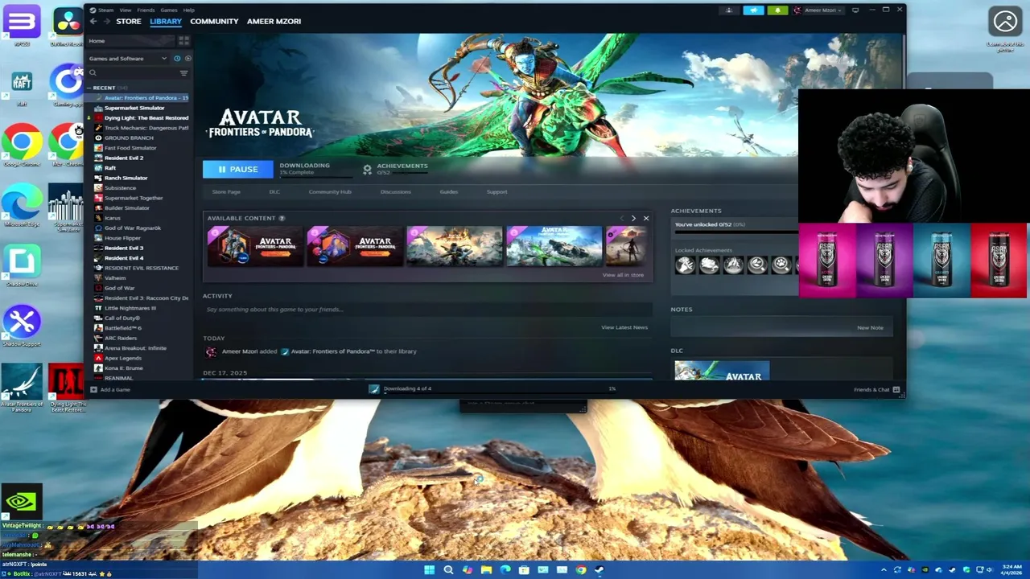Open the Avatar DLC thumbnail
Screen dimensions: 1030x579
(722, 371)
